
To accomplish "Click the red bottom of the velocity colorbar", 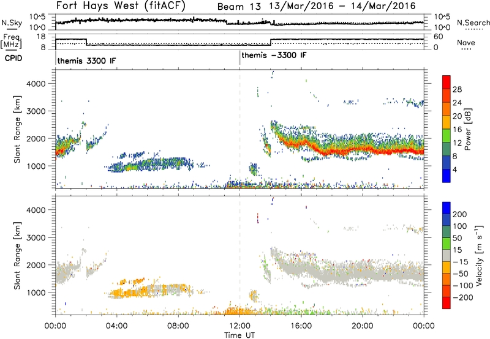I will point(447,303).
